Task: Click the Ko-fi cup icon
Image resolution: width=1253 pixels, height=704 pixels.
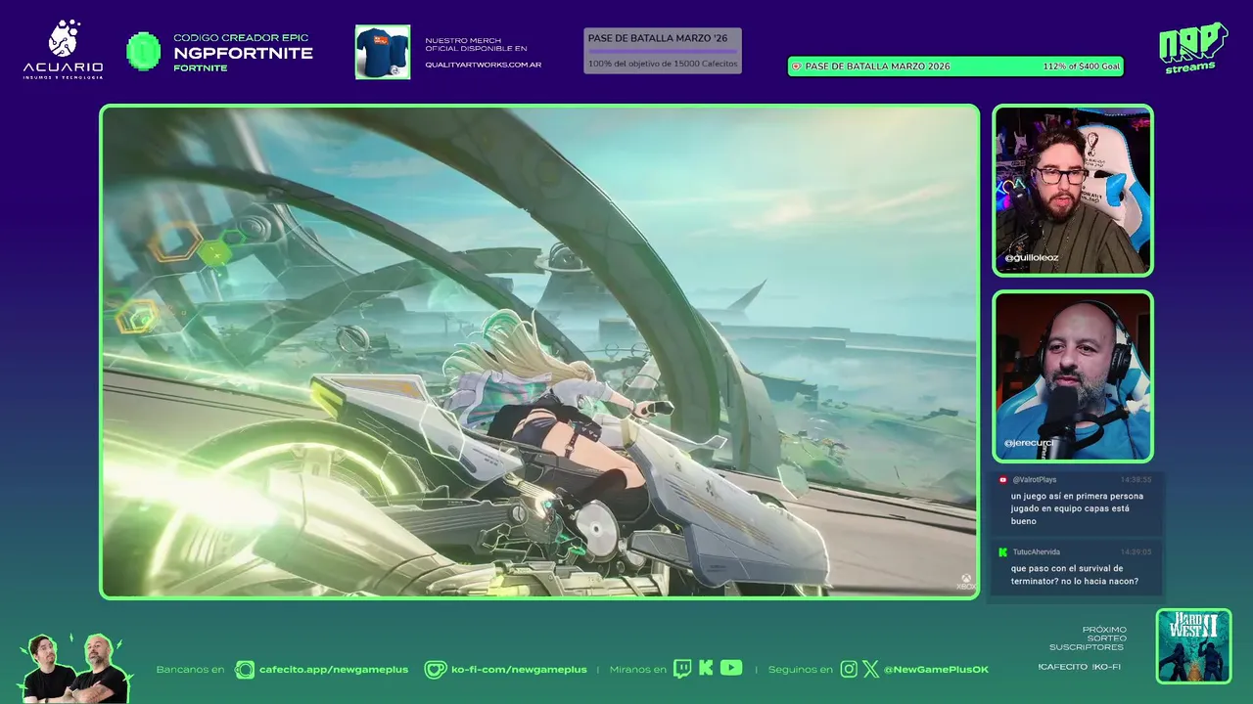Action: [x=436, y=670]
